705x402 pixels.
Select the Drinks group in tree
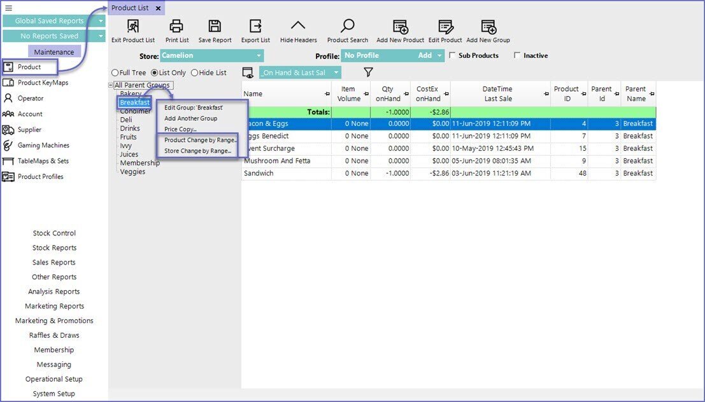pos(130,128)
